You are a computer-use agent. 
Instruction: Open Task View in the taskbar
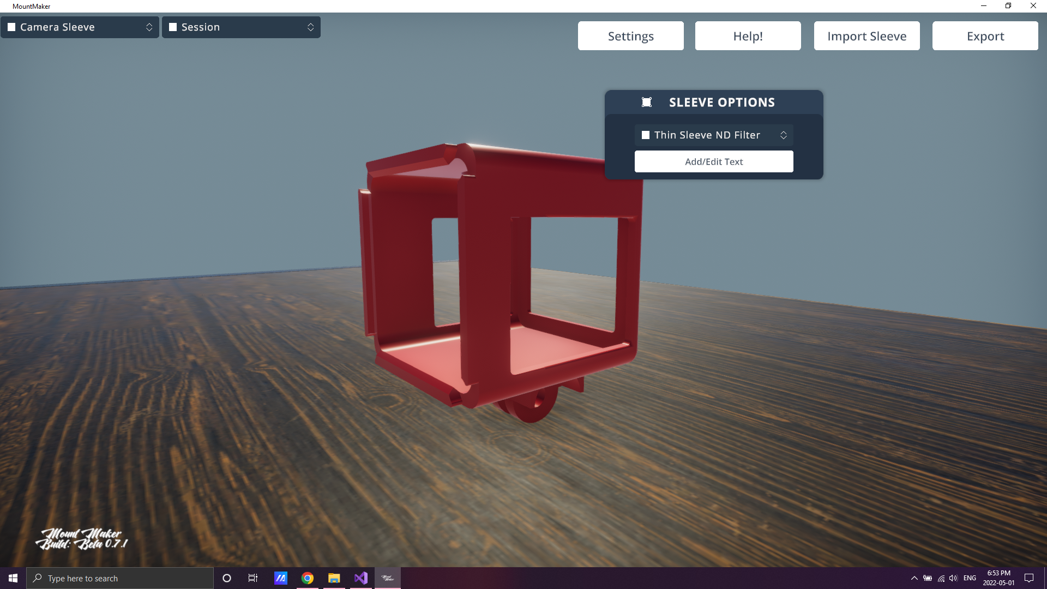point(253,578)
